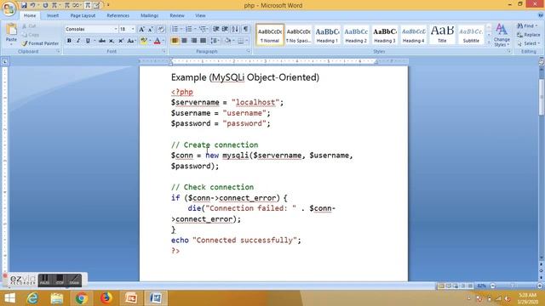Justify the text

(x=204, y=41)
